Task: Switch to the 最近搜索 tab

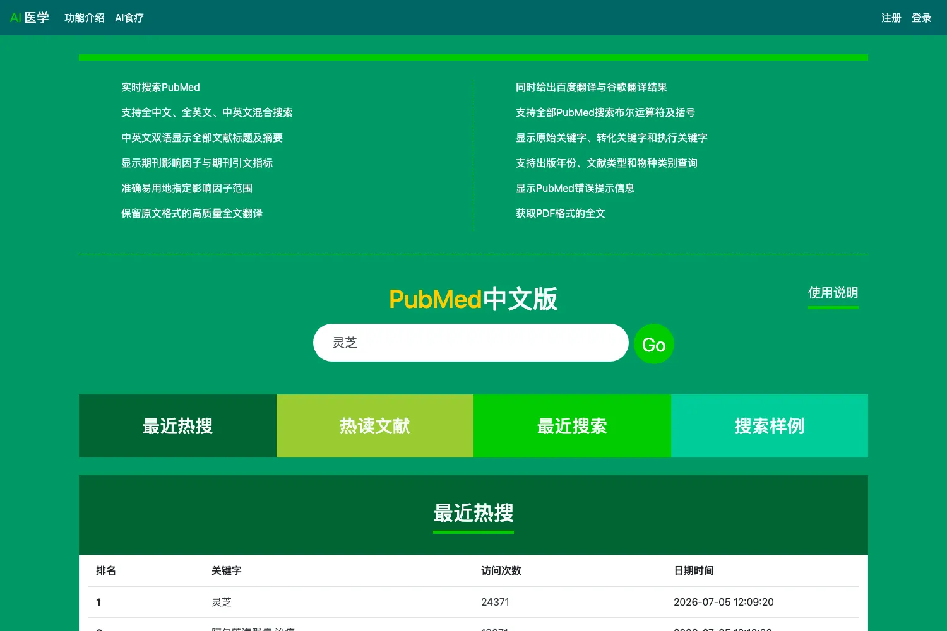Action: click(x=572, y=426)
